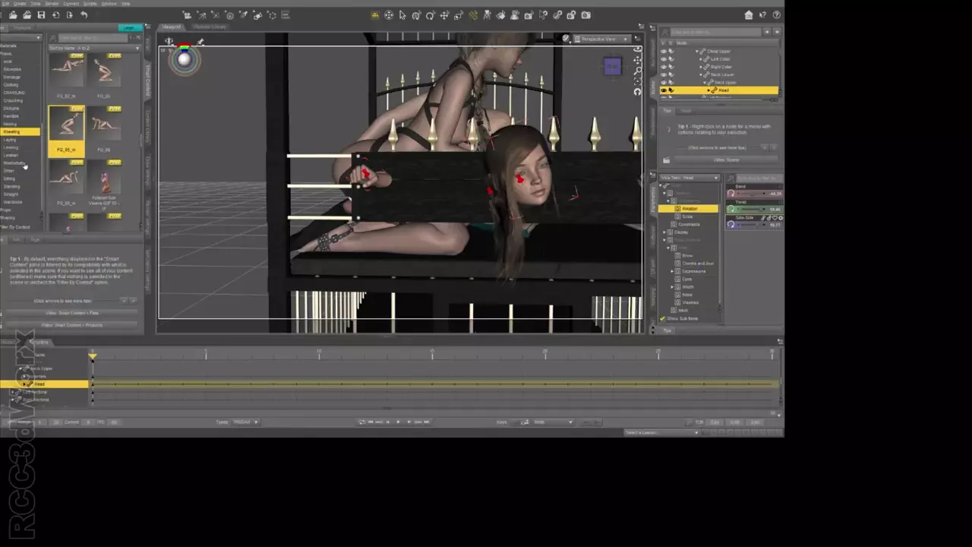
Task: Click the Undo arrow icon
Action: (x=84, y=15)
